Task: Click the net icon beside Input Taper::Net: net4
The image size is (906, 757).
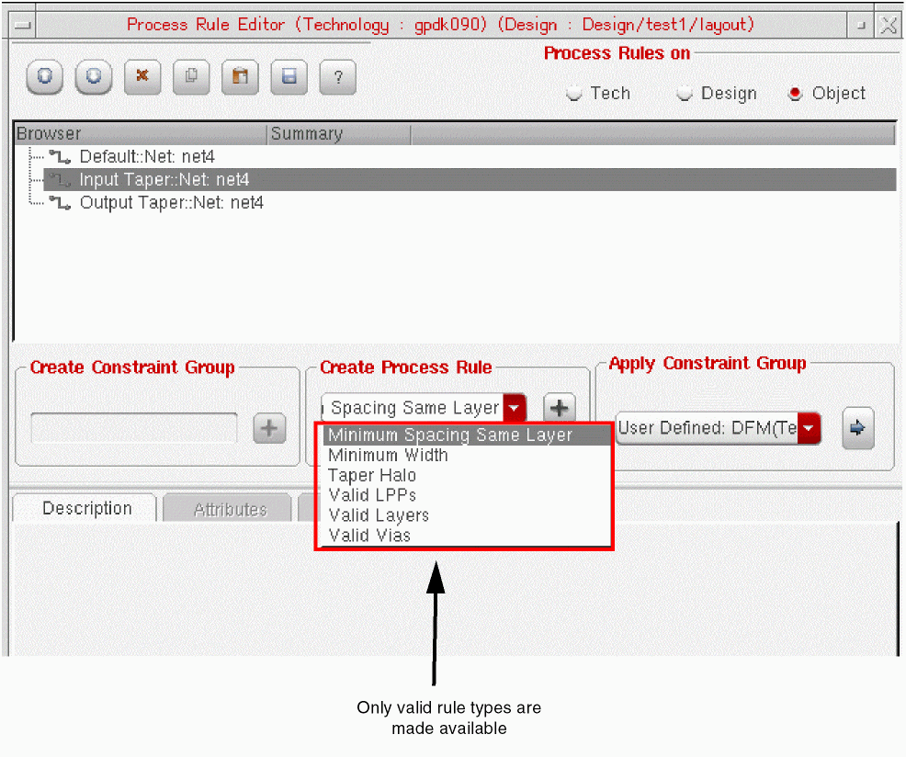Action: pos(60,180)
